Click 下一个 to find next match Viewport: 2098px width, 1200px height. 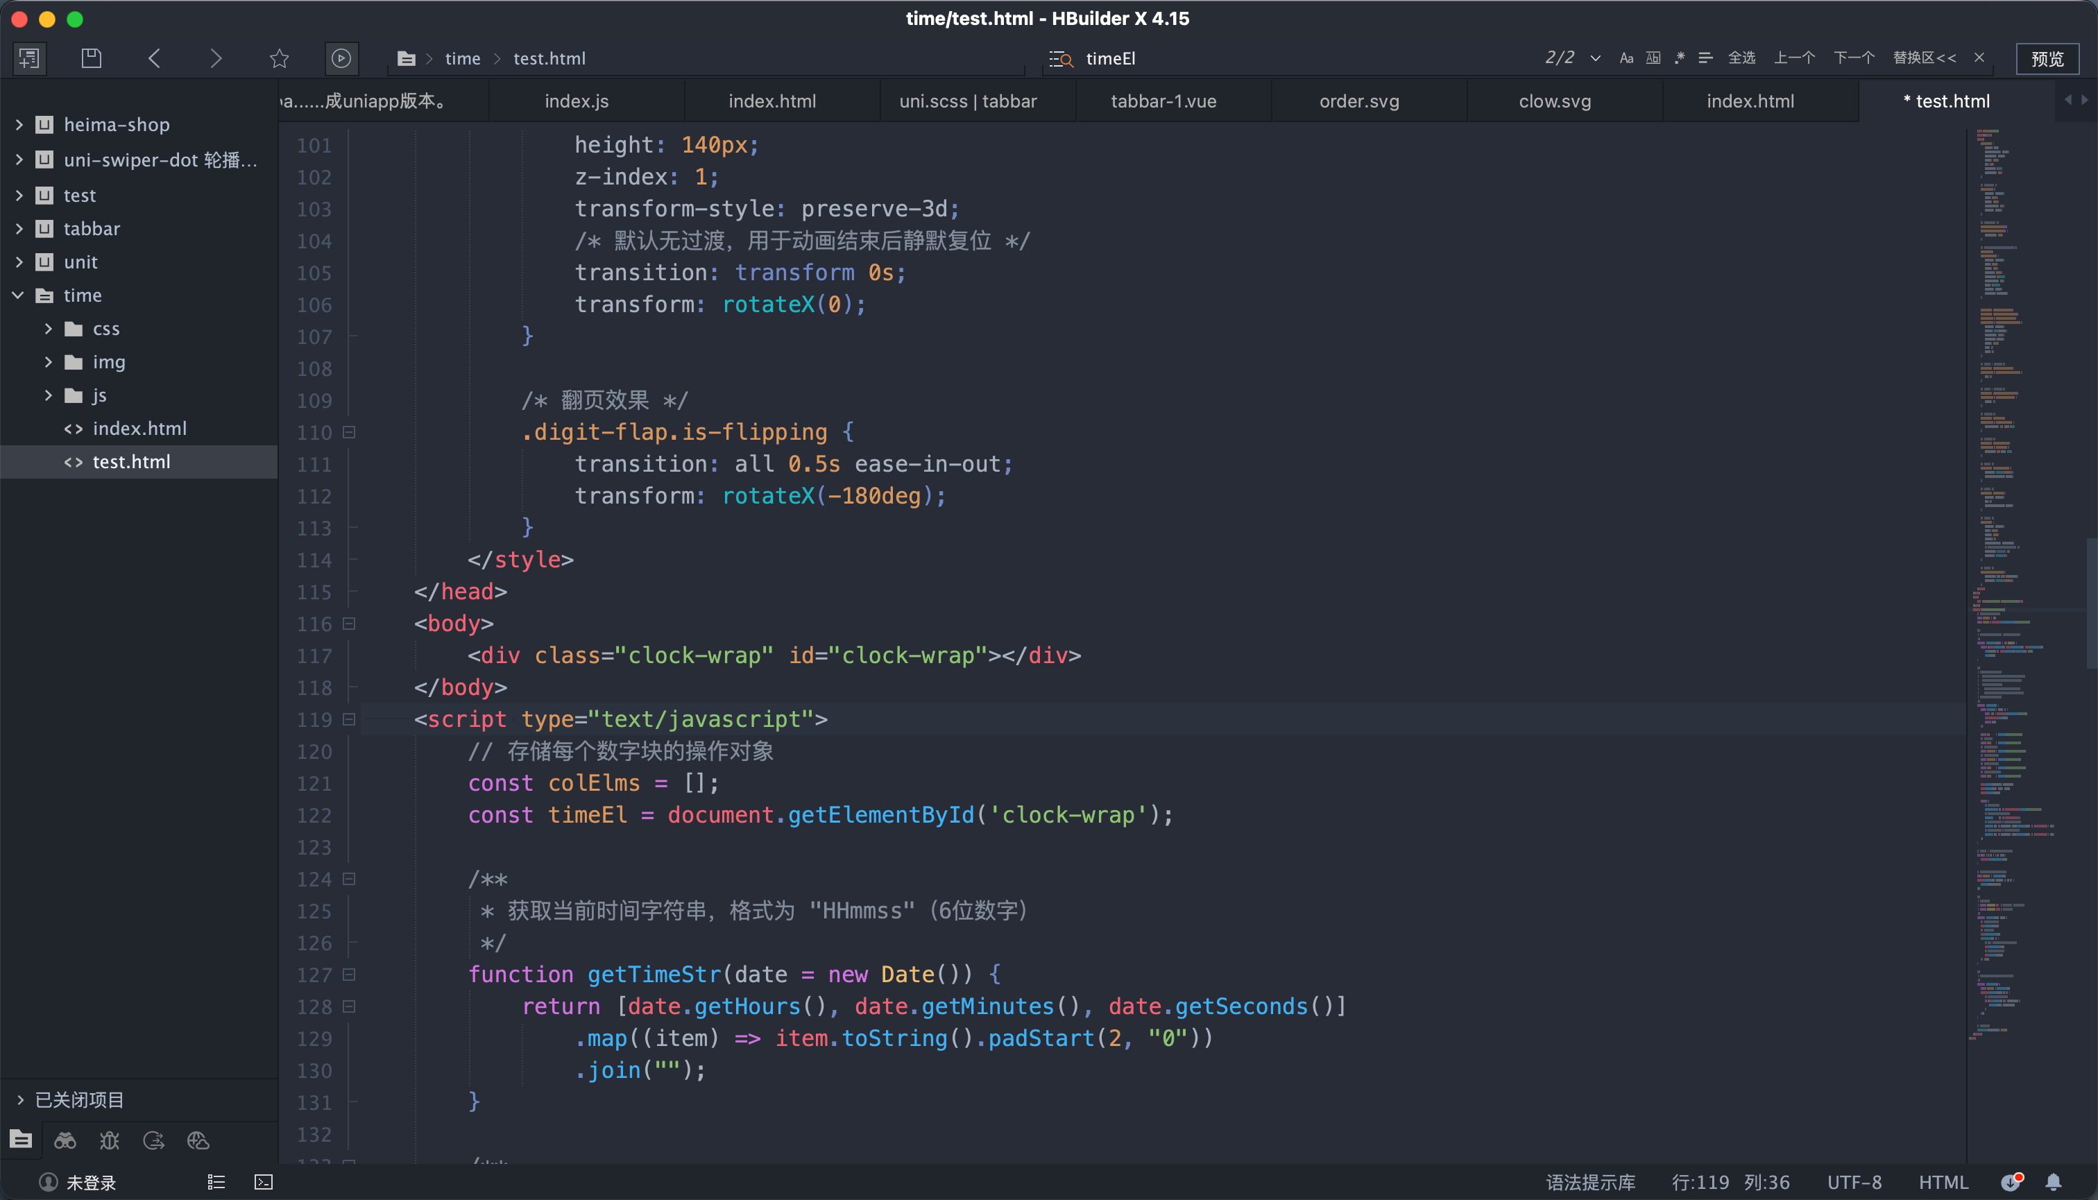coord(1853,58)
